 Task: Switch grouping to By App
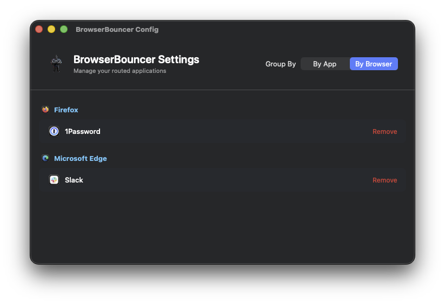[325, 64]
